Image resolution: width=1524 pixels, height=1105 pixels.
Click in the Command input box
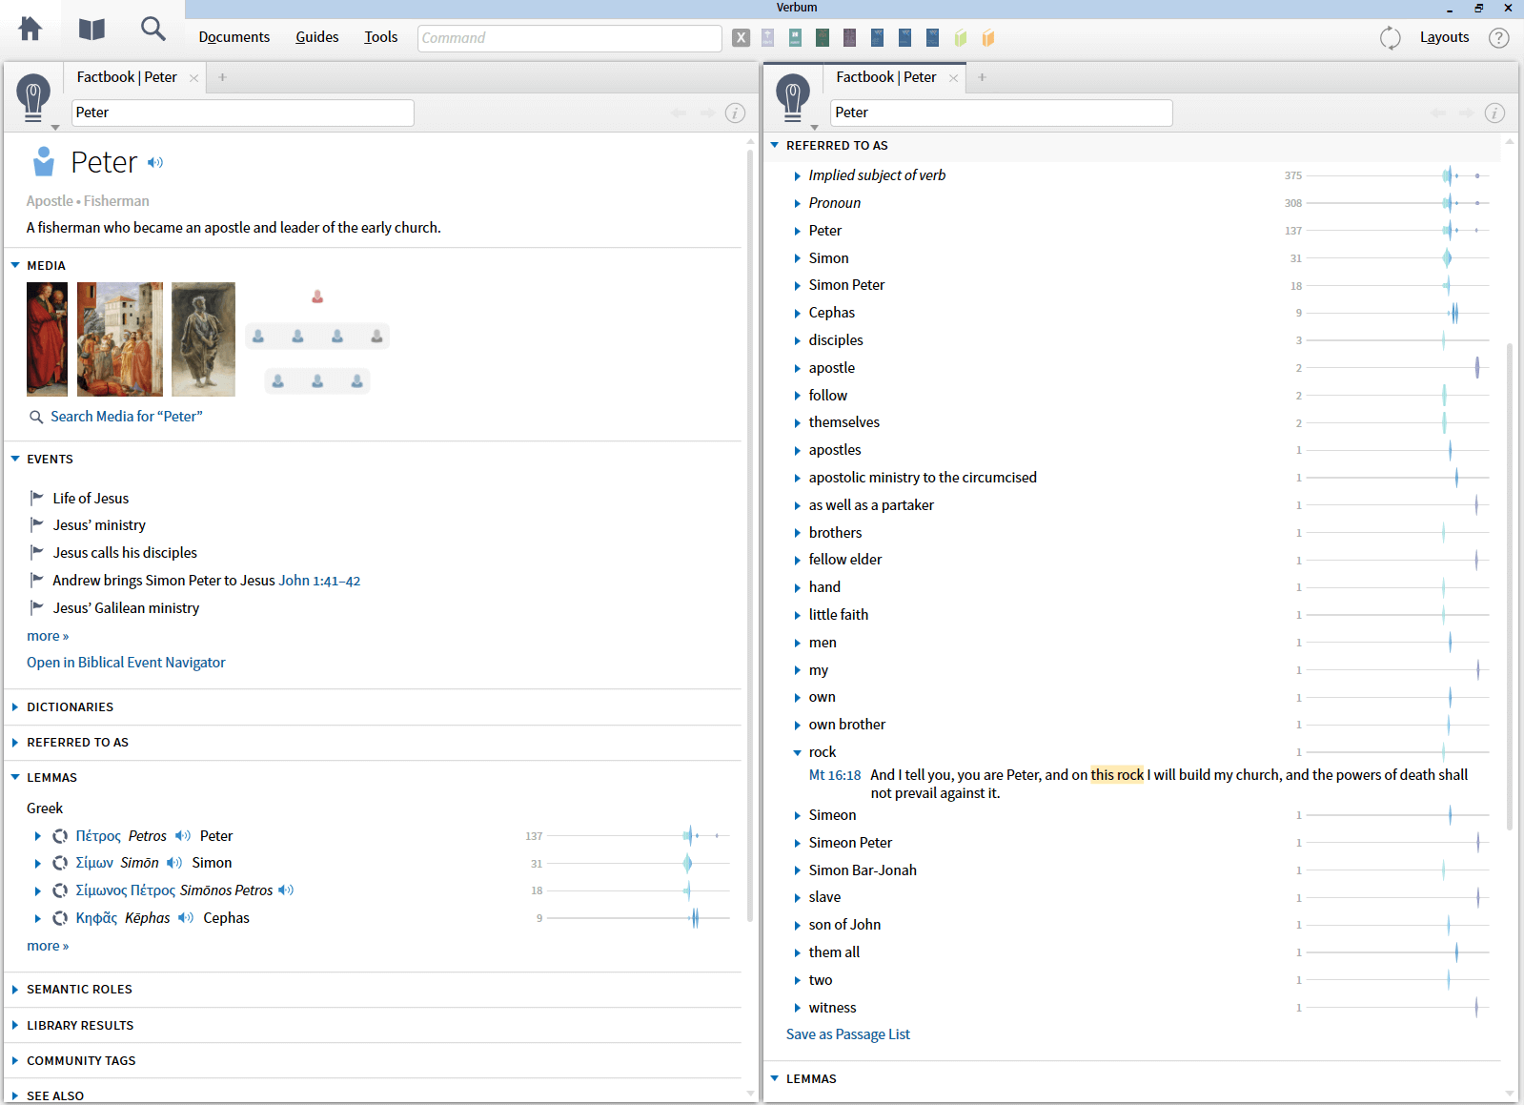point(569,38)
